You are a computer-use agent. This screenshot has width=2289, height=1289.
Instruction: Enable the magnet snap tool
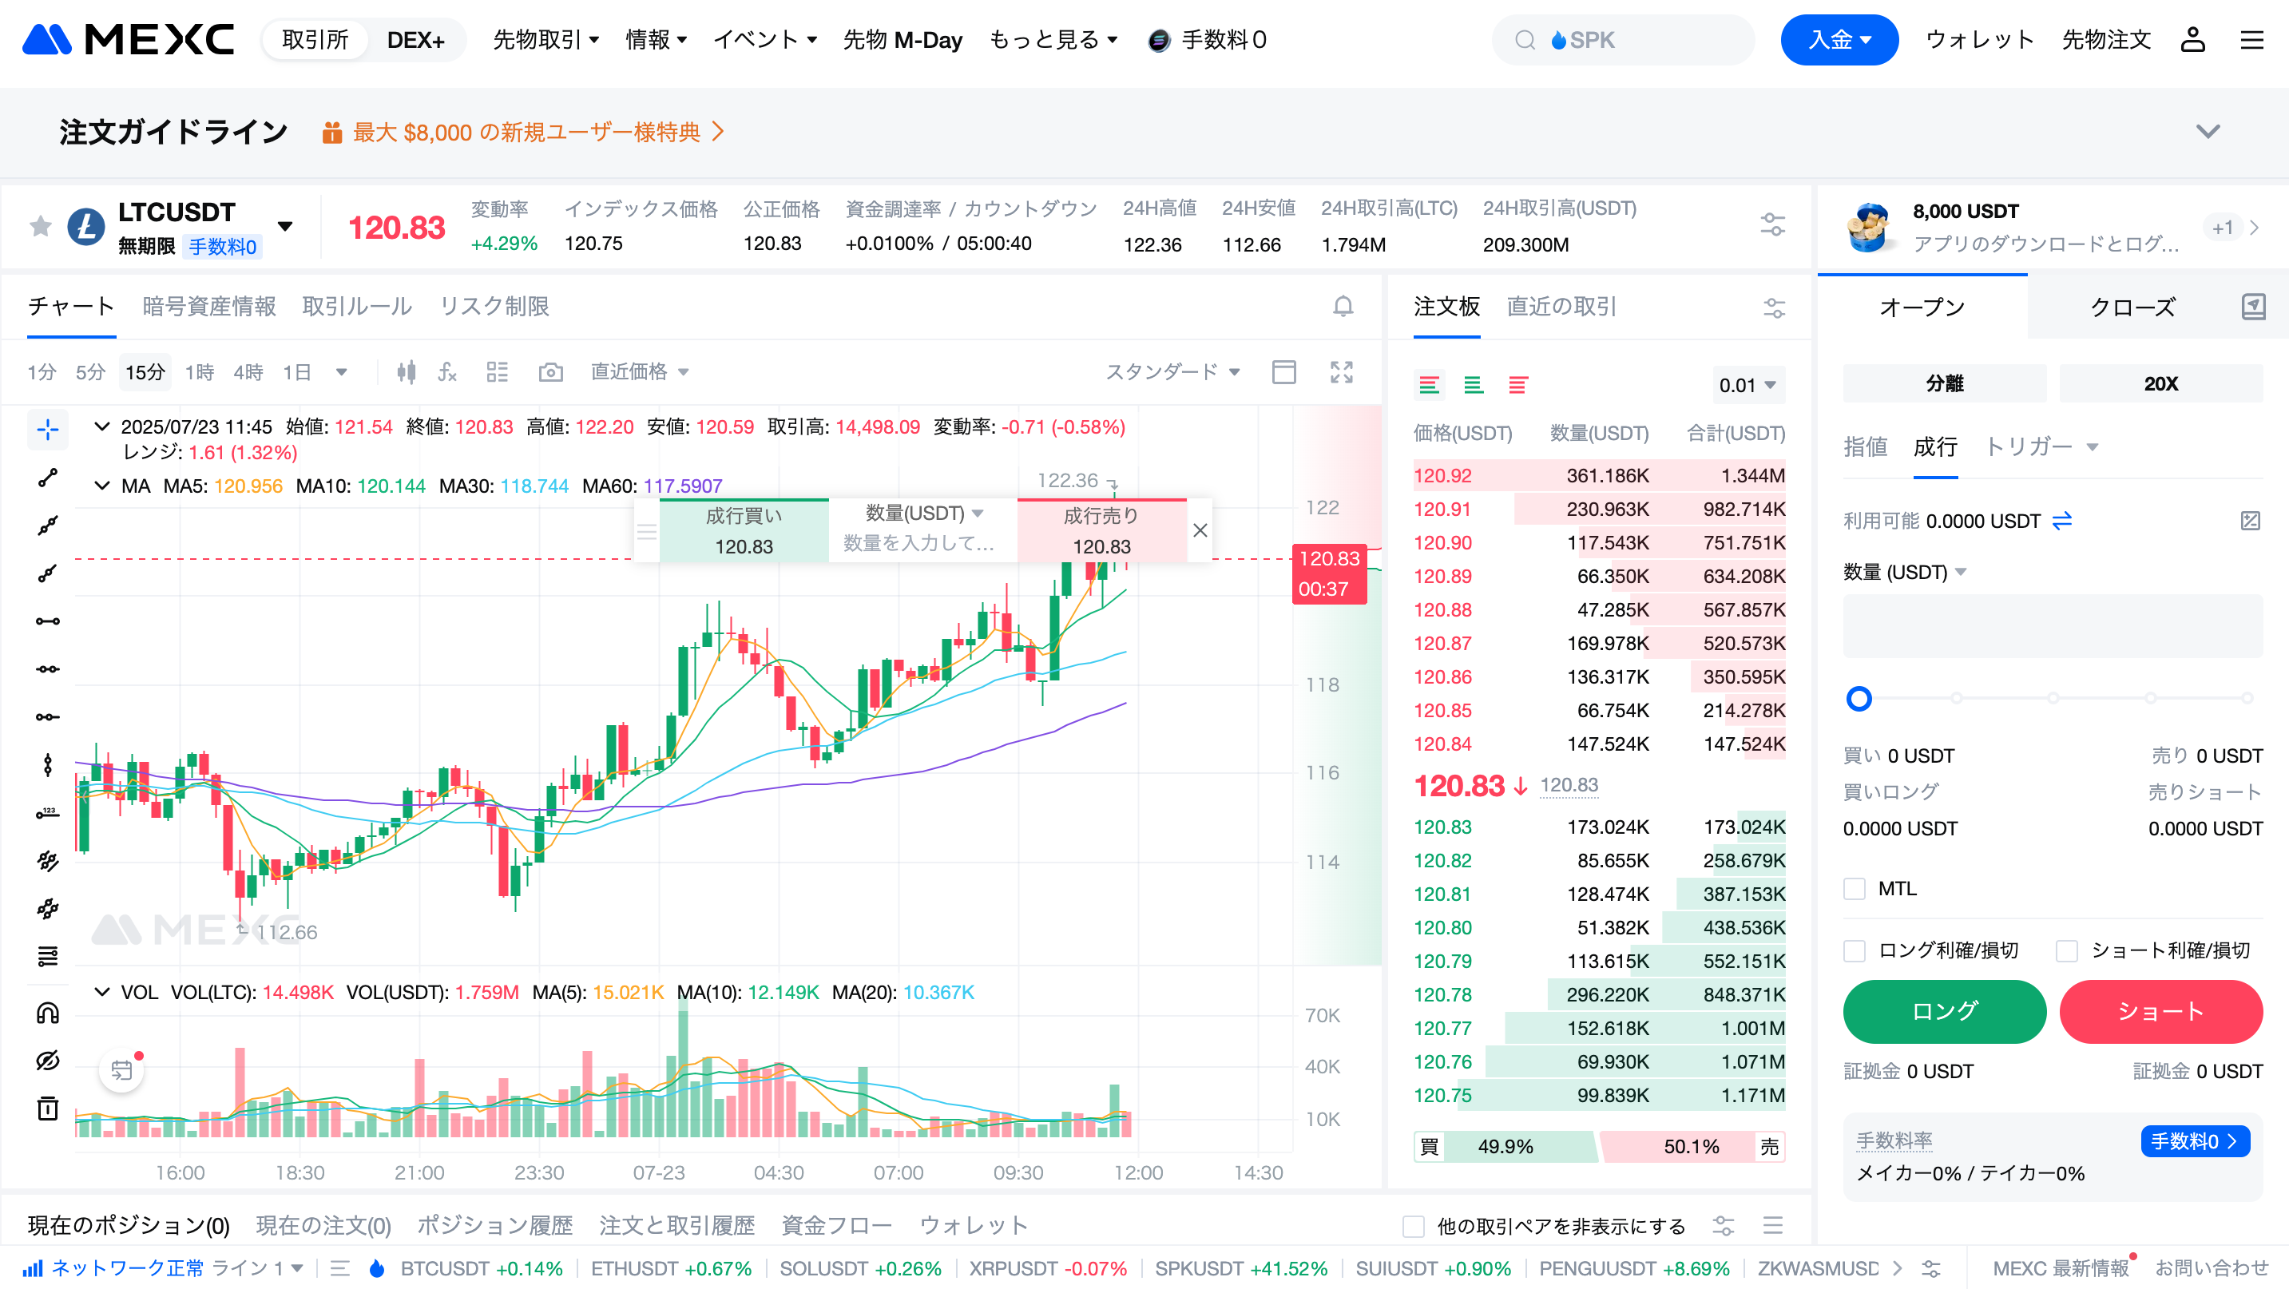click(x=48, y=1013)
